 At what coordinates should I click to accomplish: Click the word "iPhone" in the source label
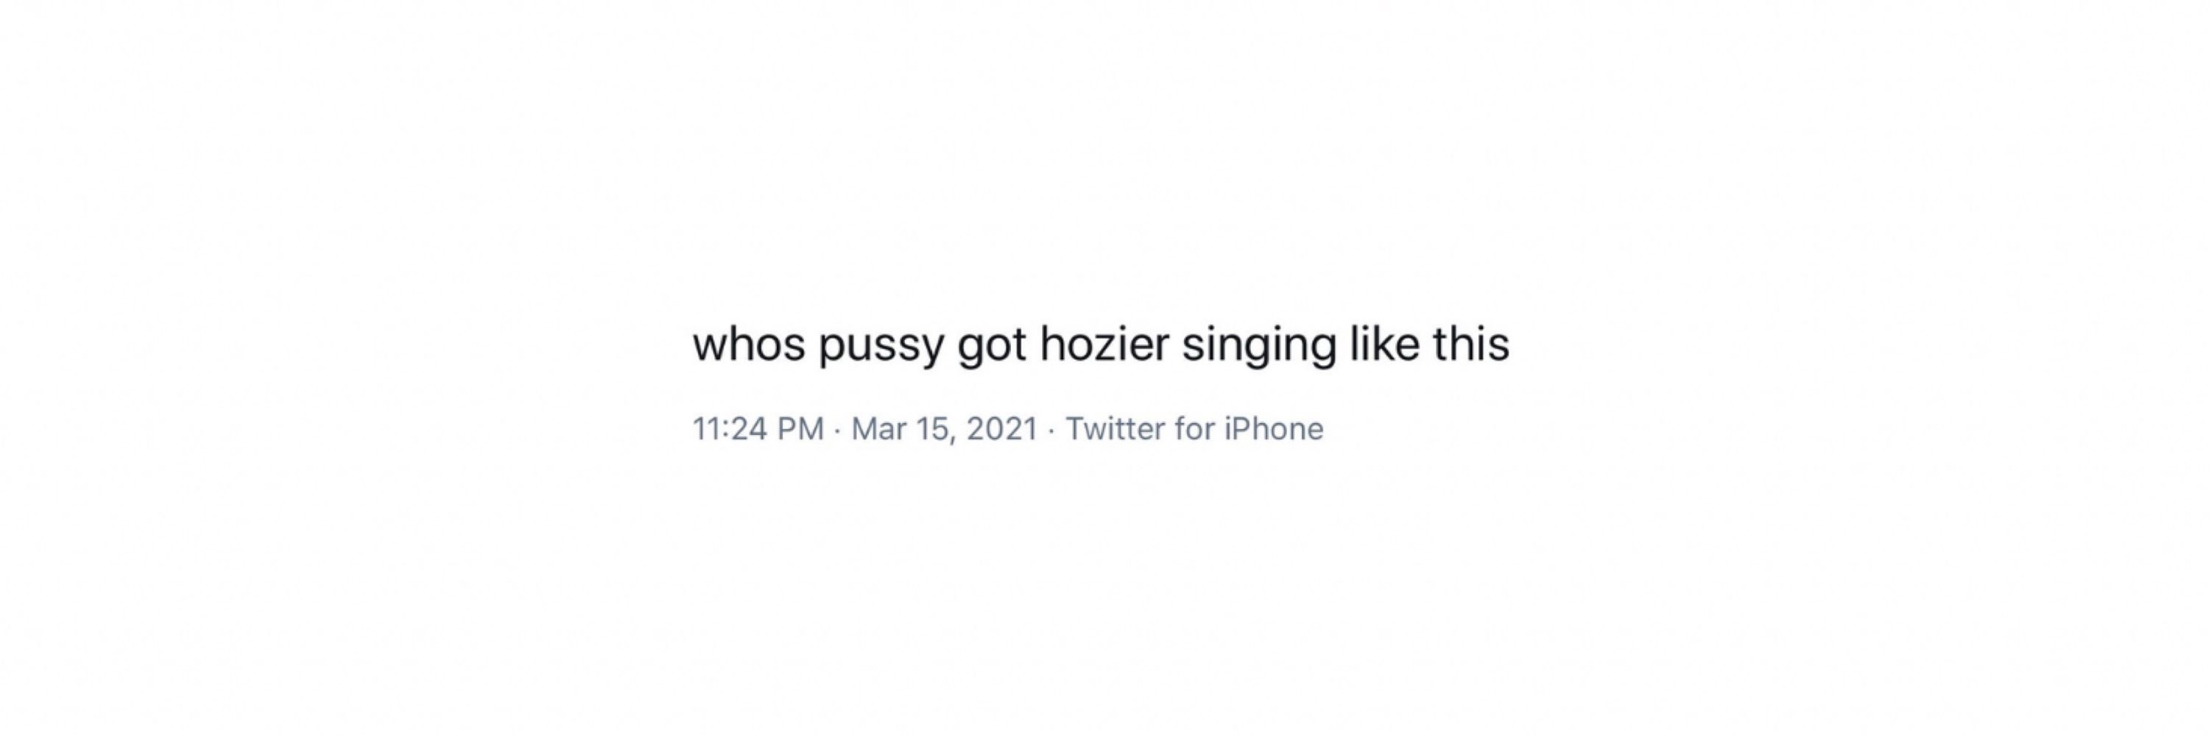click(1275, 428)
